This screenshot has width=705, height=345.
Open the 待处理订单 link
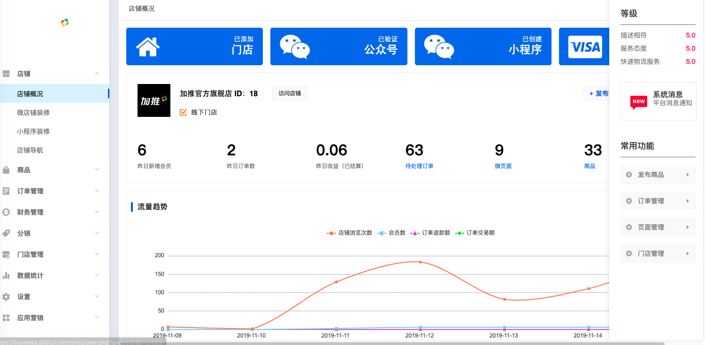419,166
